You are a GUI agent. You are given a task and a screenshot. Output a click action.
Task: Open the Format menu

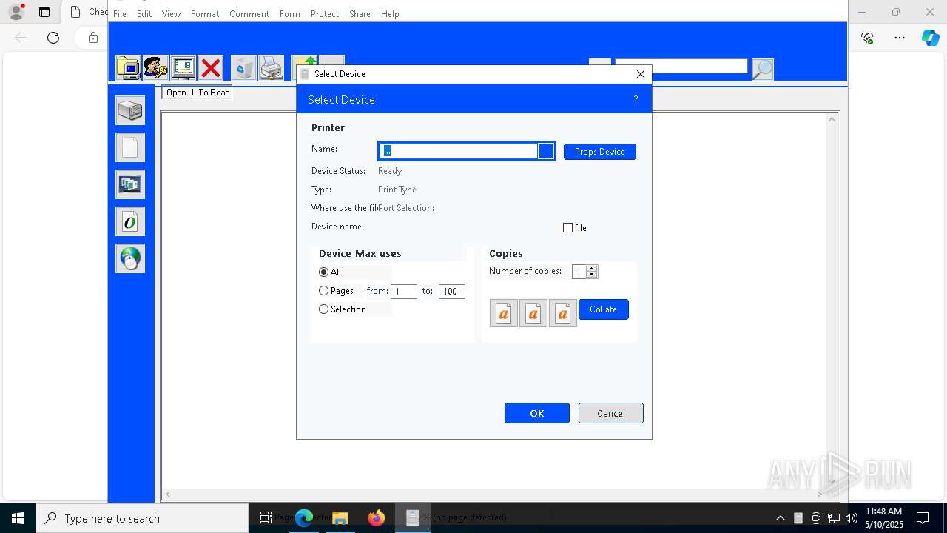pos(205,14)
